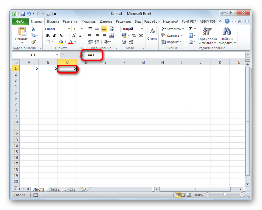Viewport: 262px width, 210px height.
Task: Expand the formula bar
Action: click(247, 55)
